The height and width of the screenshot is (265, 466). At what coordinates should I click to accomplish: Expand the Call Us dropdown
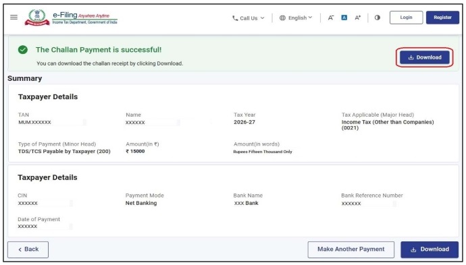(248, 18)
